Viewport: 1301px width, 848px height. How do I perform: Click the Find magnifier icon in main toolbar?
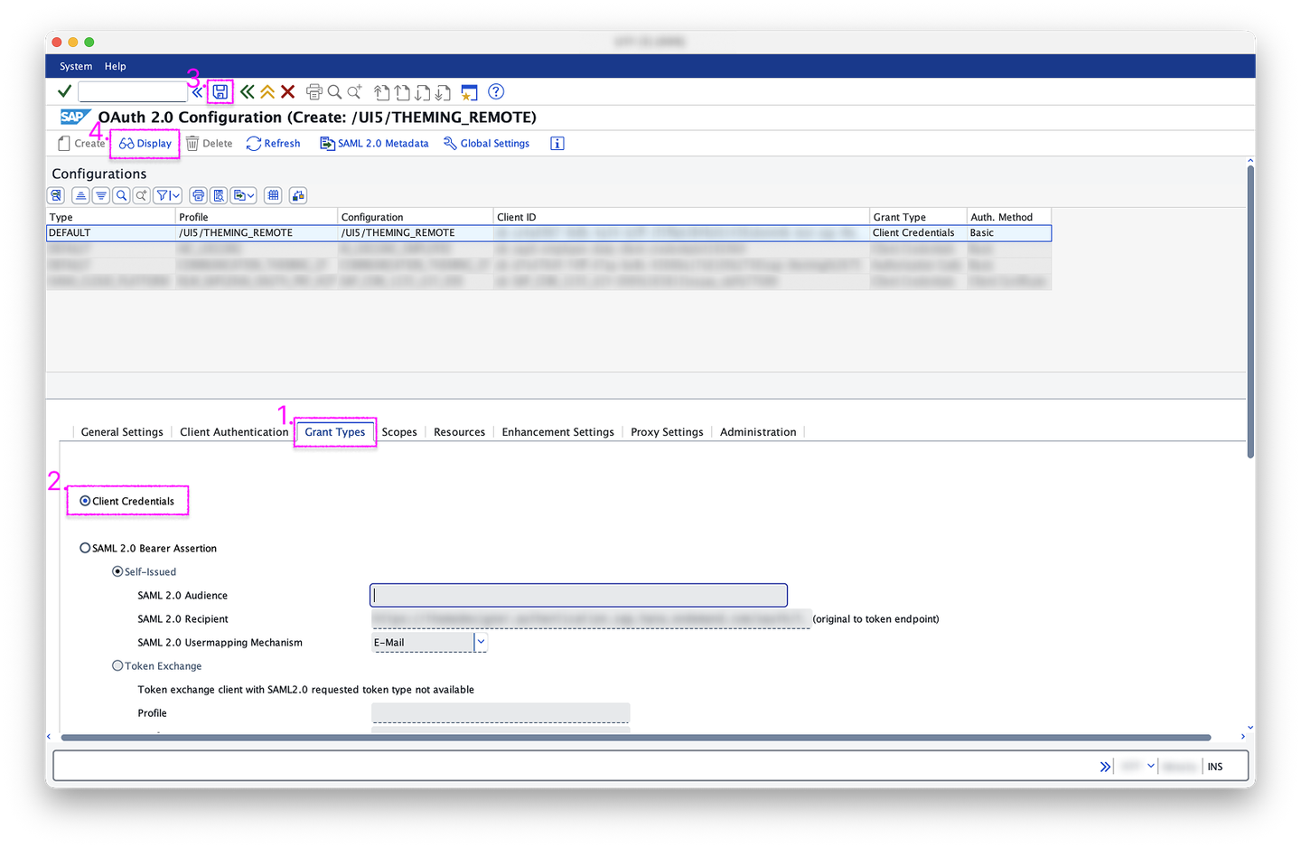coord(334,91)
